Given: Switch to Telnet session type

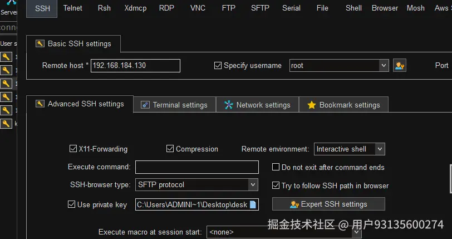Looking at the screenshot, I should (72, 8).
